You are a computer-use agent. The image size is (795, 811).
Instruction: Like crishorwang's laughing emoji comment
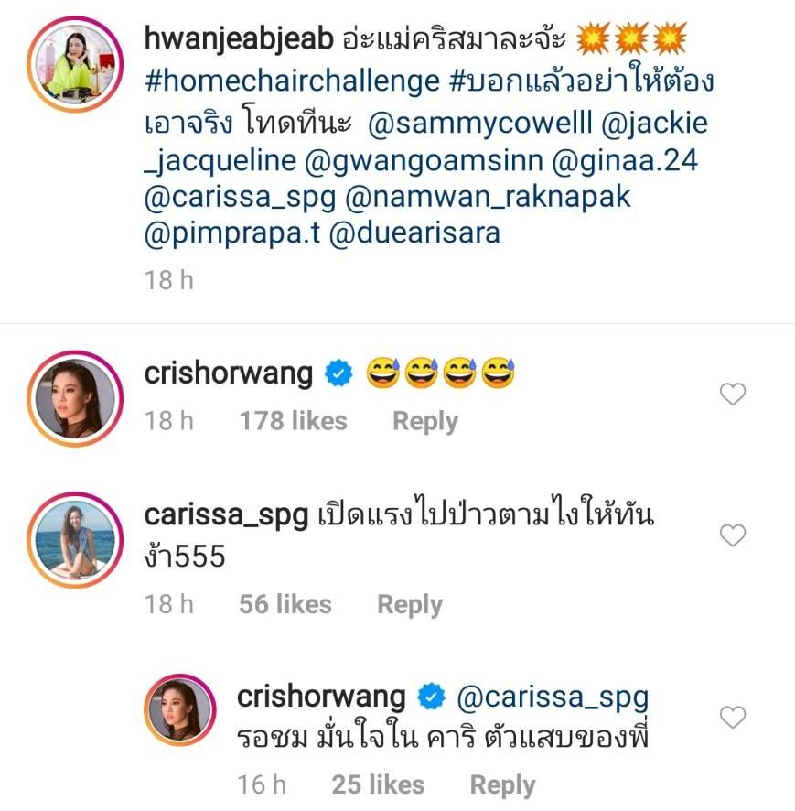tap(733, 395)
